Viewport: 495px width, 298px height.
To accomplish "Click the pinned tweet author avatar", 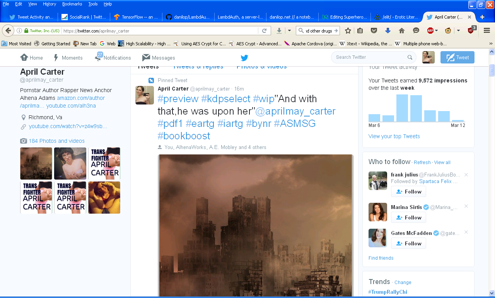I will [145, 95].
